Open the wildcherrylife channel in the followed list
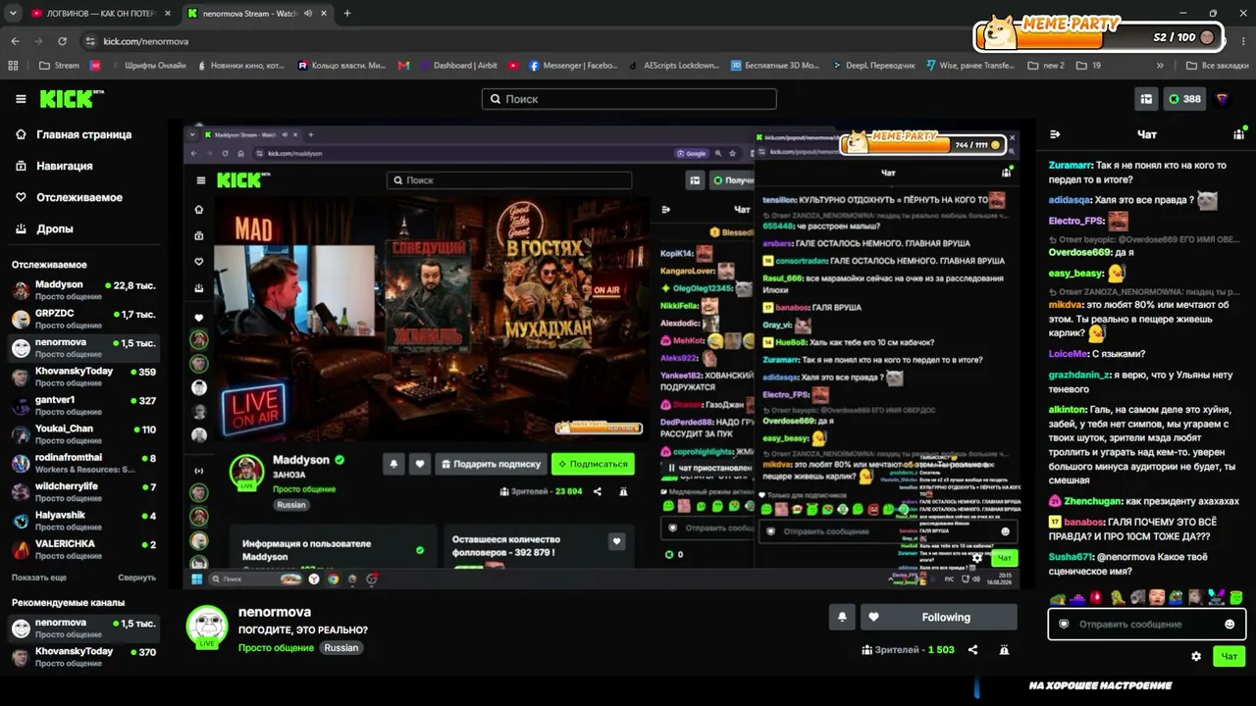 pyautogui.click(x=83, y=491)
